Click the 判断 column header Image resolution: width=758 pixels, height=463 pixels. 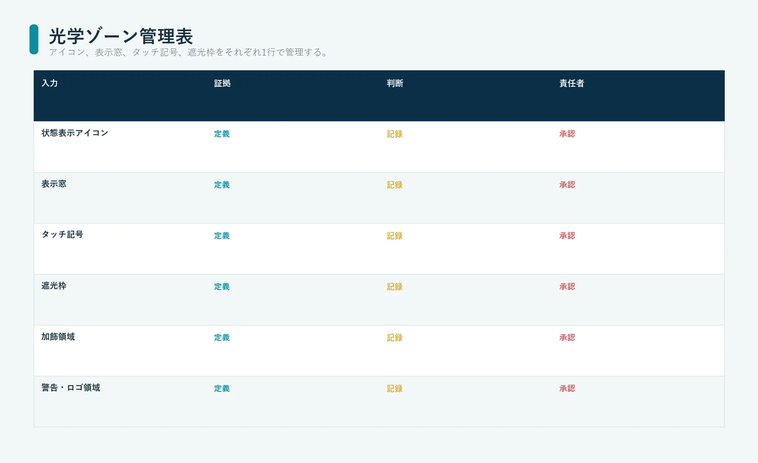click(x=395, y=83)
